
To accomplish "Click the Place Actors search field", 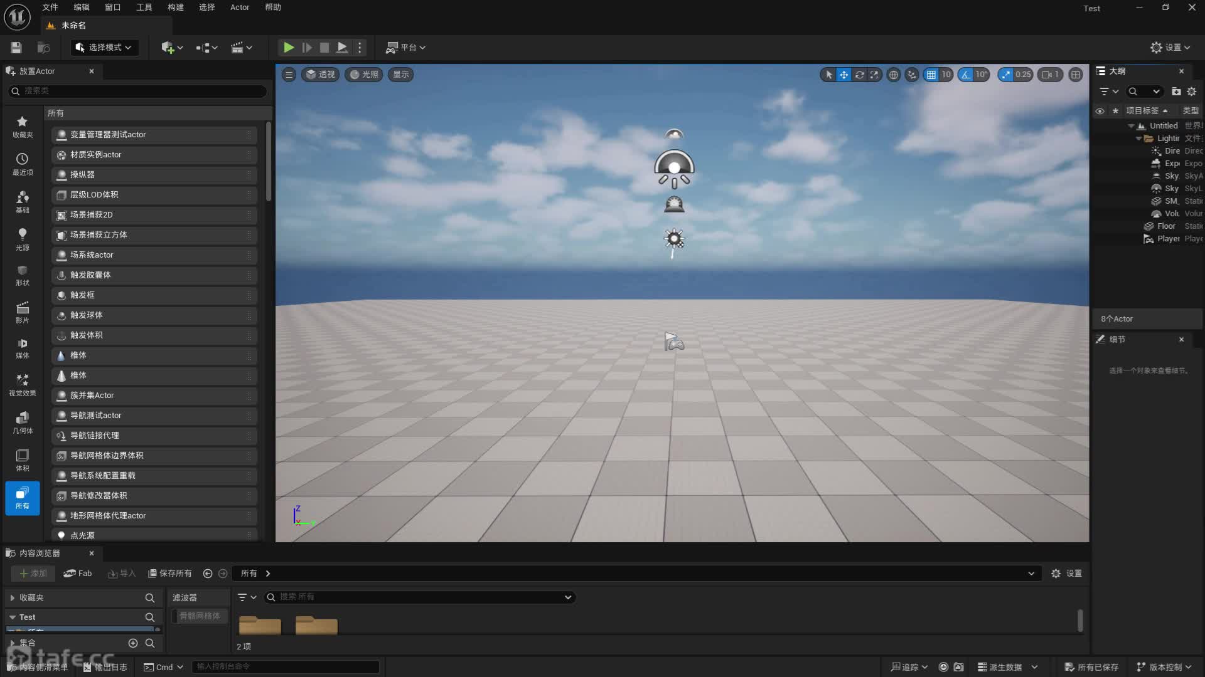I will (138, 91).
